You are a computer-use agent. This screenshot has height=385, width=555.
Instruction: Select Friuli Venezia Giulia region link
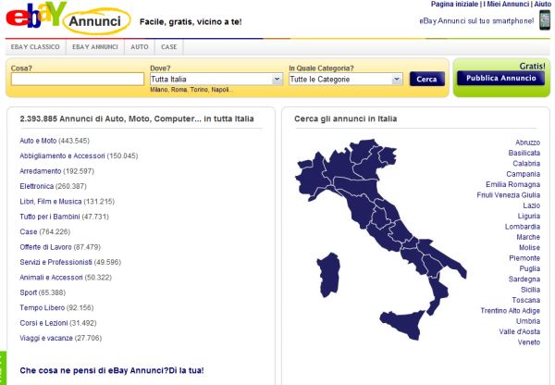508,195
